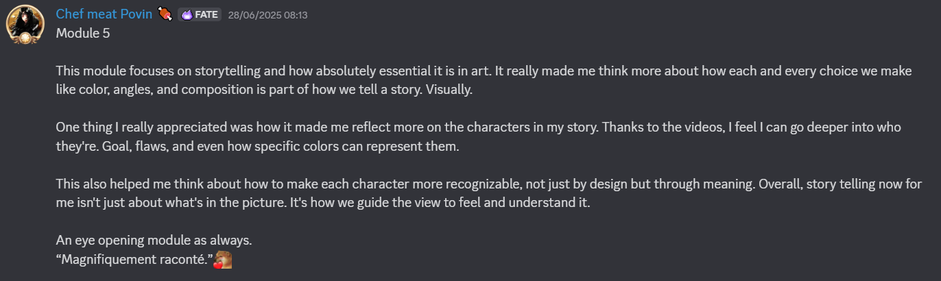Click the meat-on-bone emoji beside the username

click(165, 14)
